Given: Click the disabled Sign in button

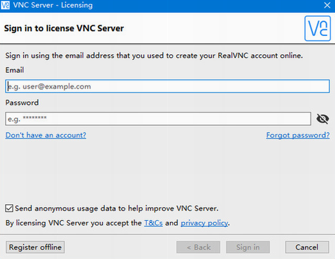Looking at the screenshot, I should click(248, 247).
